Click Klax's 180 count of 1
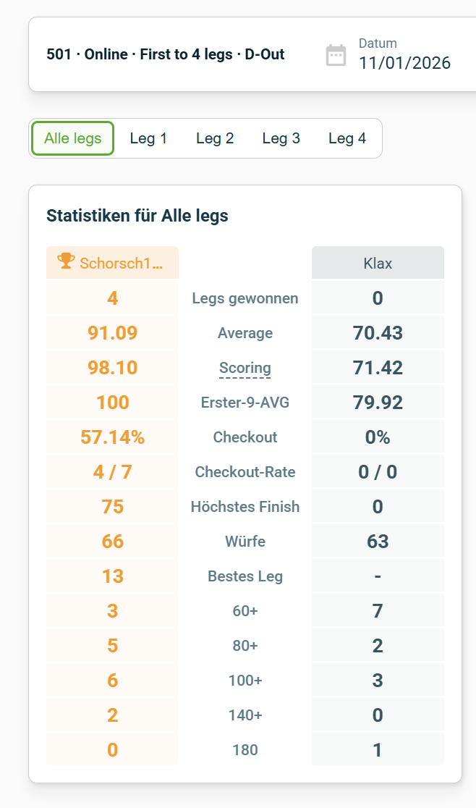 click(377, 749)
